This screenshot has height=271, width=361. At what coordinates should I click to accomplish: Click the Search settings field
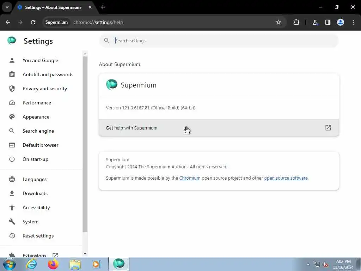click(219, 41)
